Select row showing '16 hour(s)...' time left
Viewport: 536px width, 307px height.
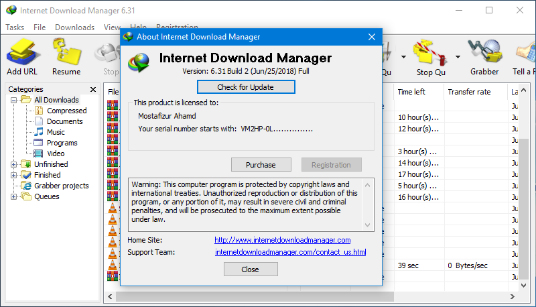click(x=418, y=197)
